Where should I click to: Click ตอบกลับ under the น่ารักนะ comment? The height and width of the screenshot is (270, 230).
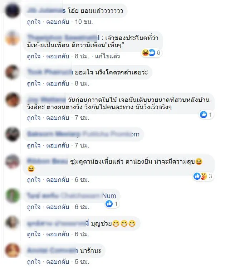pos(58,262)
